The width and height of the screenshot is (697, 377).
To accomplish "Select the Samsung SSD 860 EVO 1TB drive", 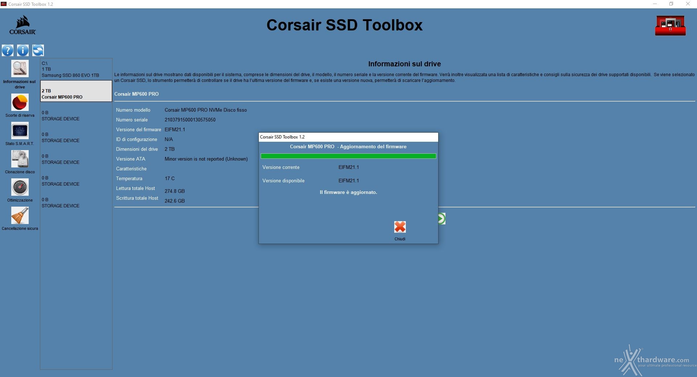I will [x=76, y=69].
